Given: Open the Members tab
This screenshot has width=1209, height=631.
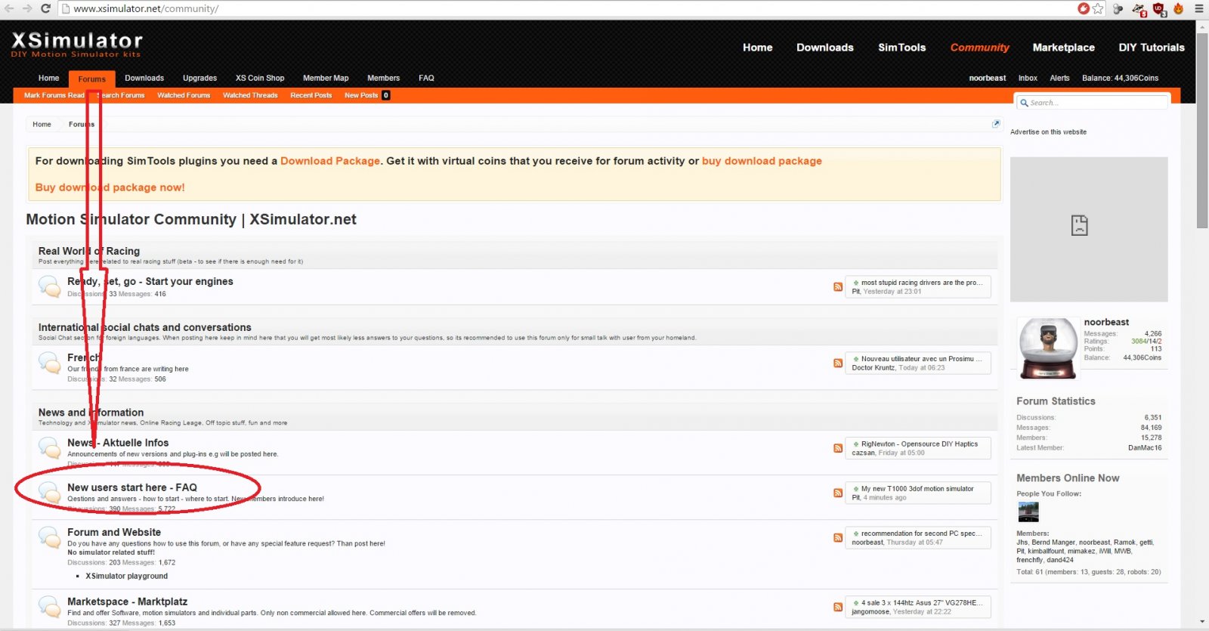Looking at the screenshot, I should coord(383,79).
